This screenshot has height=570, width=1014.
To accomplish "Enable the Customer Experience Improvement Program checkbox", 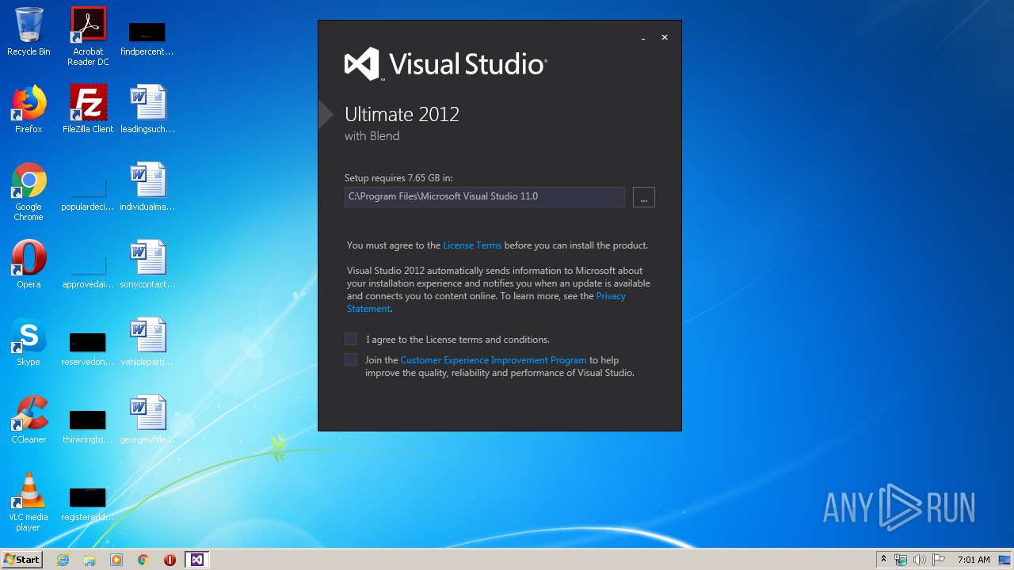I will pyautogui.click(x=351, y=359).
